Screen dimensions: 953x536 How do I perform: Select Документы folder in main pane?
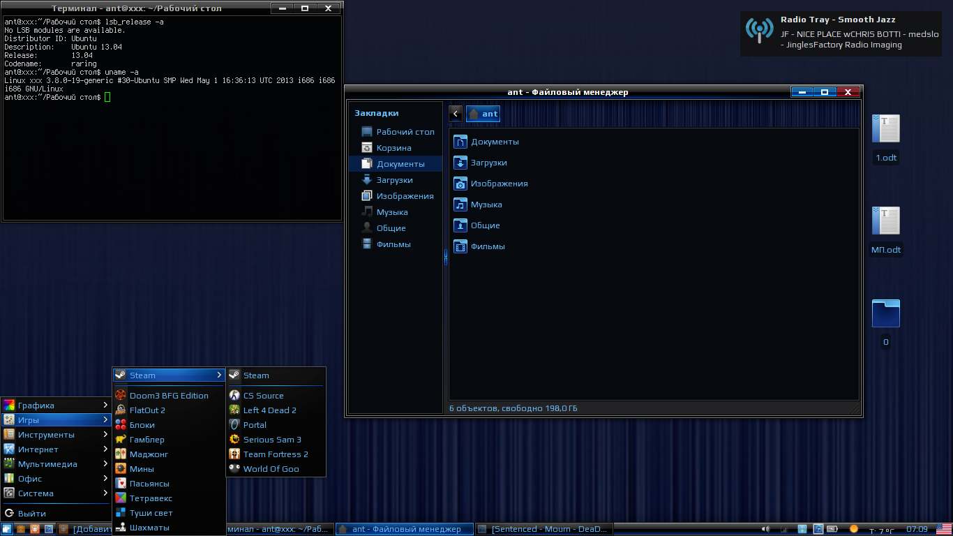click(486, 142)
